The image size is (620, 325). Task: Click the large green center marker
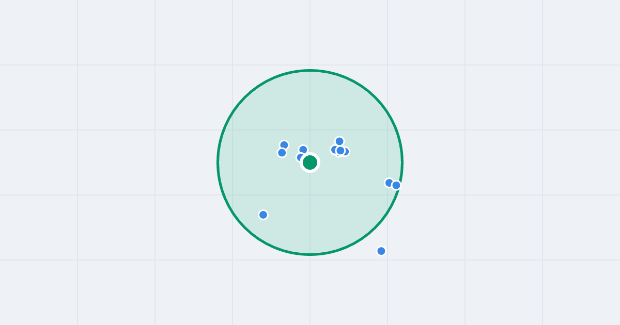tap(310, 163)
